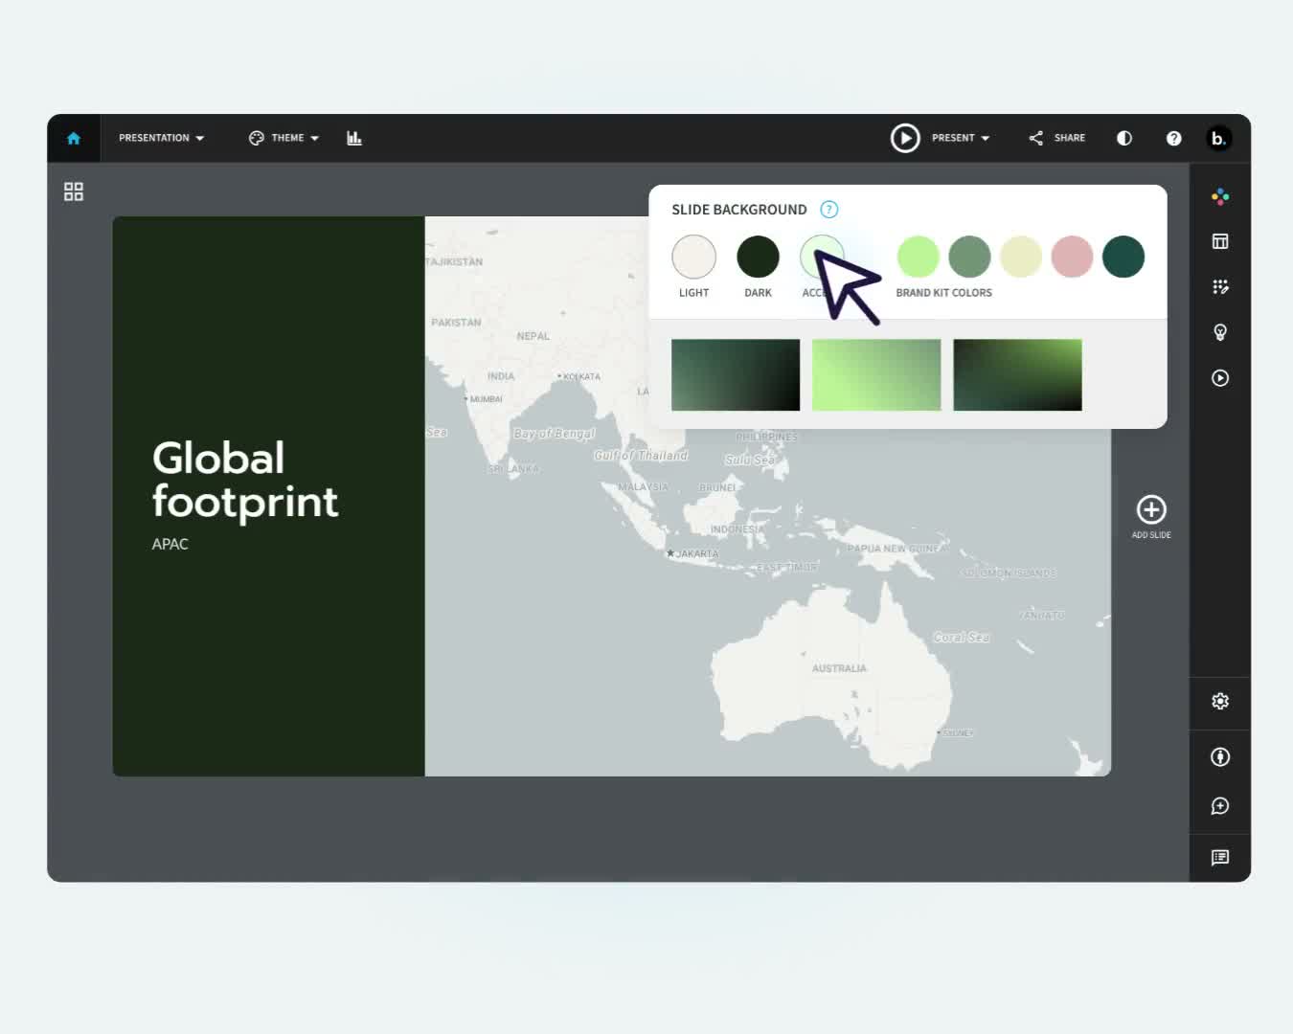Select the 'APAC' subtitle text
This screenshot has width=1293, height=1034.
pos(170,544)
